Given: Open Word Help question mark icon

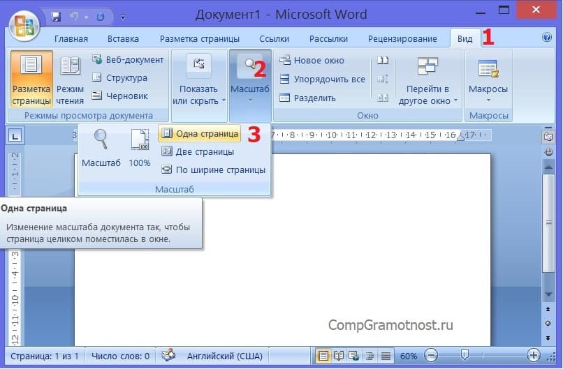Looking at the screenshot, I should (x=547, y=37).
